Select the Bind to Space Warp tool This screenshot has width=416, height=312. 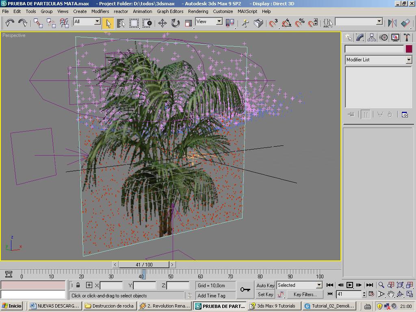(64, 23)
